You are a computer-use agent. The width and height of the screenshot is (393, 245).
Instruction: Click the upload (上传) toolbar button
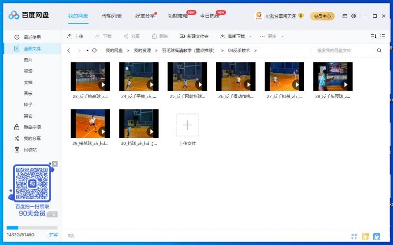click(75, 36)
